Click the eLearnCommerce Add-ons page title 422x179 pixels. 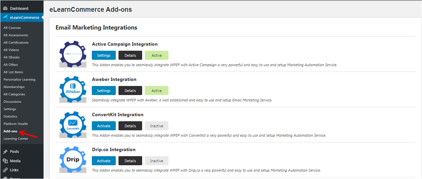coord(91,10)
